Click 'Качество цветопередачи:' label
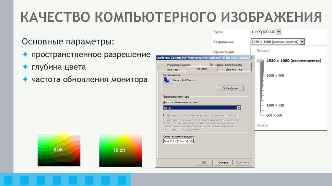The width and height of the screenshot is (332, 186). pos(179,136)
